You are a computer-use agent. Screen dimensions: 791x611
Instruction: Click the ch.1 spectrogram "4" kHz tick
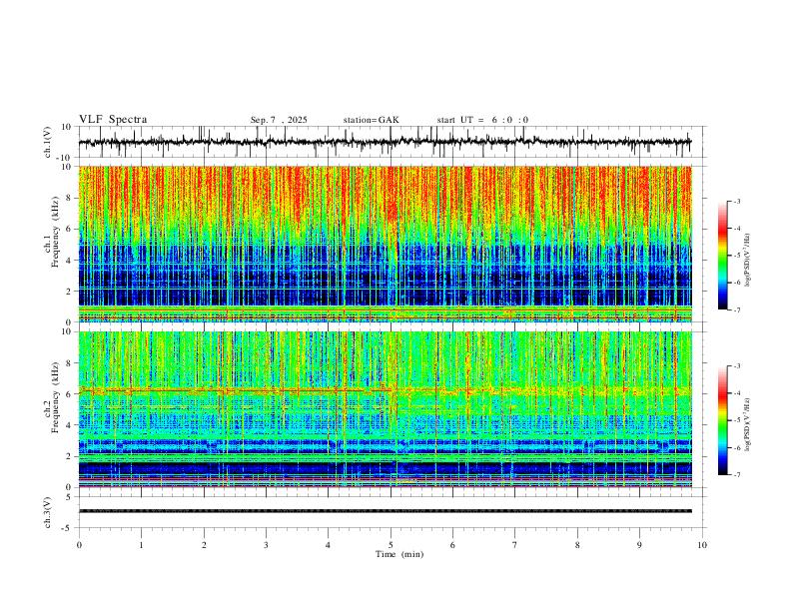pyautogui.click(x=69, y=261)
